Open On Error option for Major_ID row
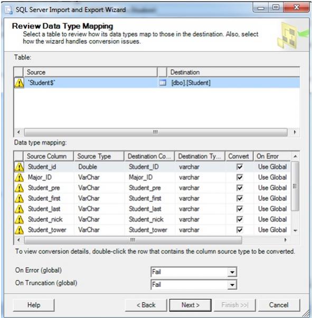The width and height of the screenshot is (312, 318). coord(272,177)
